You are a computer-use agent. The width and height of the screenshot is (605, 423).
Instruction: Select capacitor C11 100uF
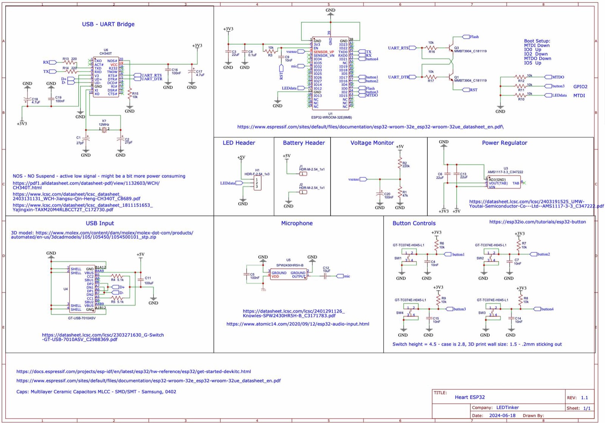point(141,280)
